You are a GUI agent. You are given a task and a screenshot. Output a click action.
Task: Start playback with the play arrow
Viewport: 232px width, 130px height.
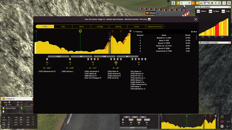coord(182,3)
